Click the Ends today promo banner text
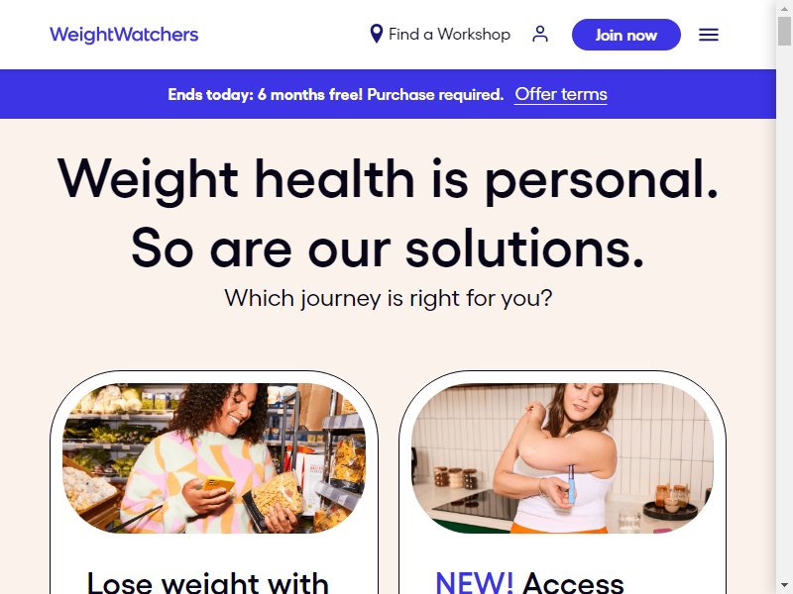The height and width of the screenshot is (594, 793). (x=336, y=94)
